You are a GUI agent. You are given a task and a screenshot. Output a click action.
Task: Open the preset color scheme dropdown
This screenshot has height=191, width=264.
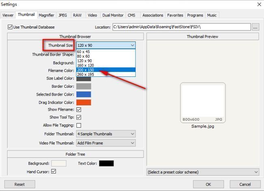pos(202,172)
